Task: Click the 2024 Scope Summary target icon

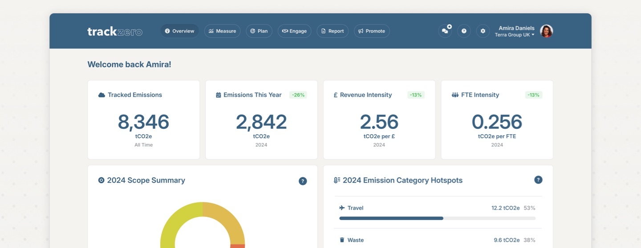Action: [x=101, y=180]
